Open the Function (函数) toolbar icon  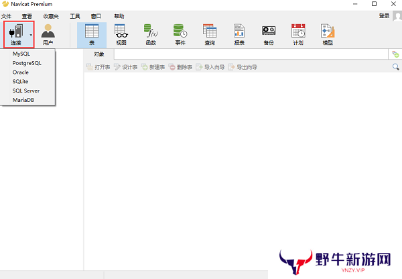(151, 35)
